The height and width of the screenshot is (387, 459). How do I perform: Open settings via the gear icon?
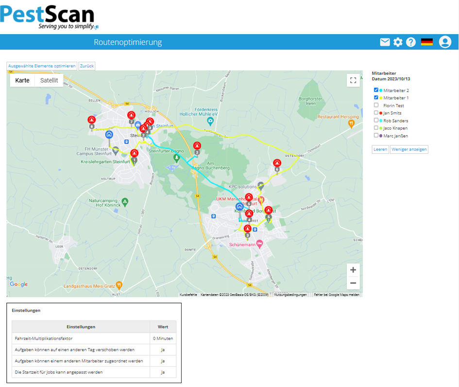tap(398, 42)
